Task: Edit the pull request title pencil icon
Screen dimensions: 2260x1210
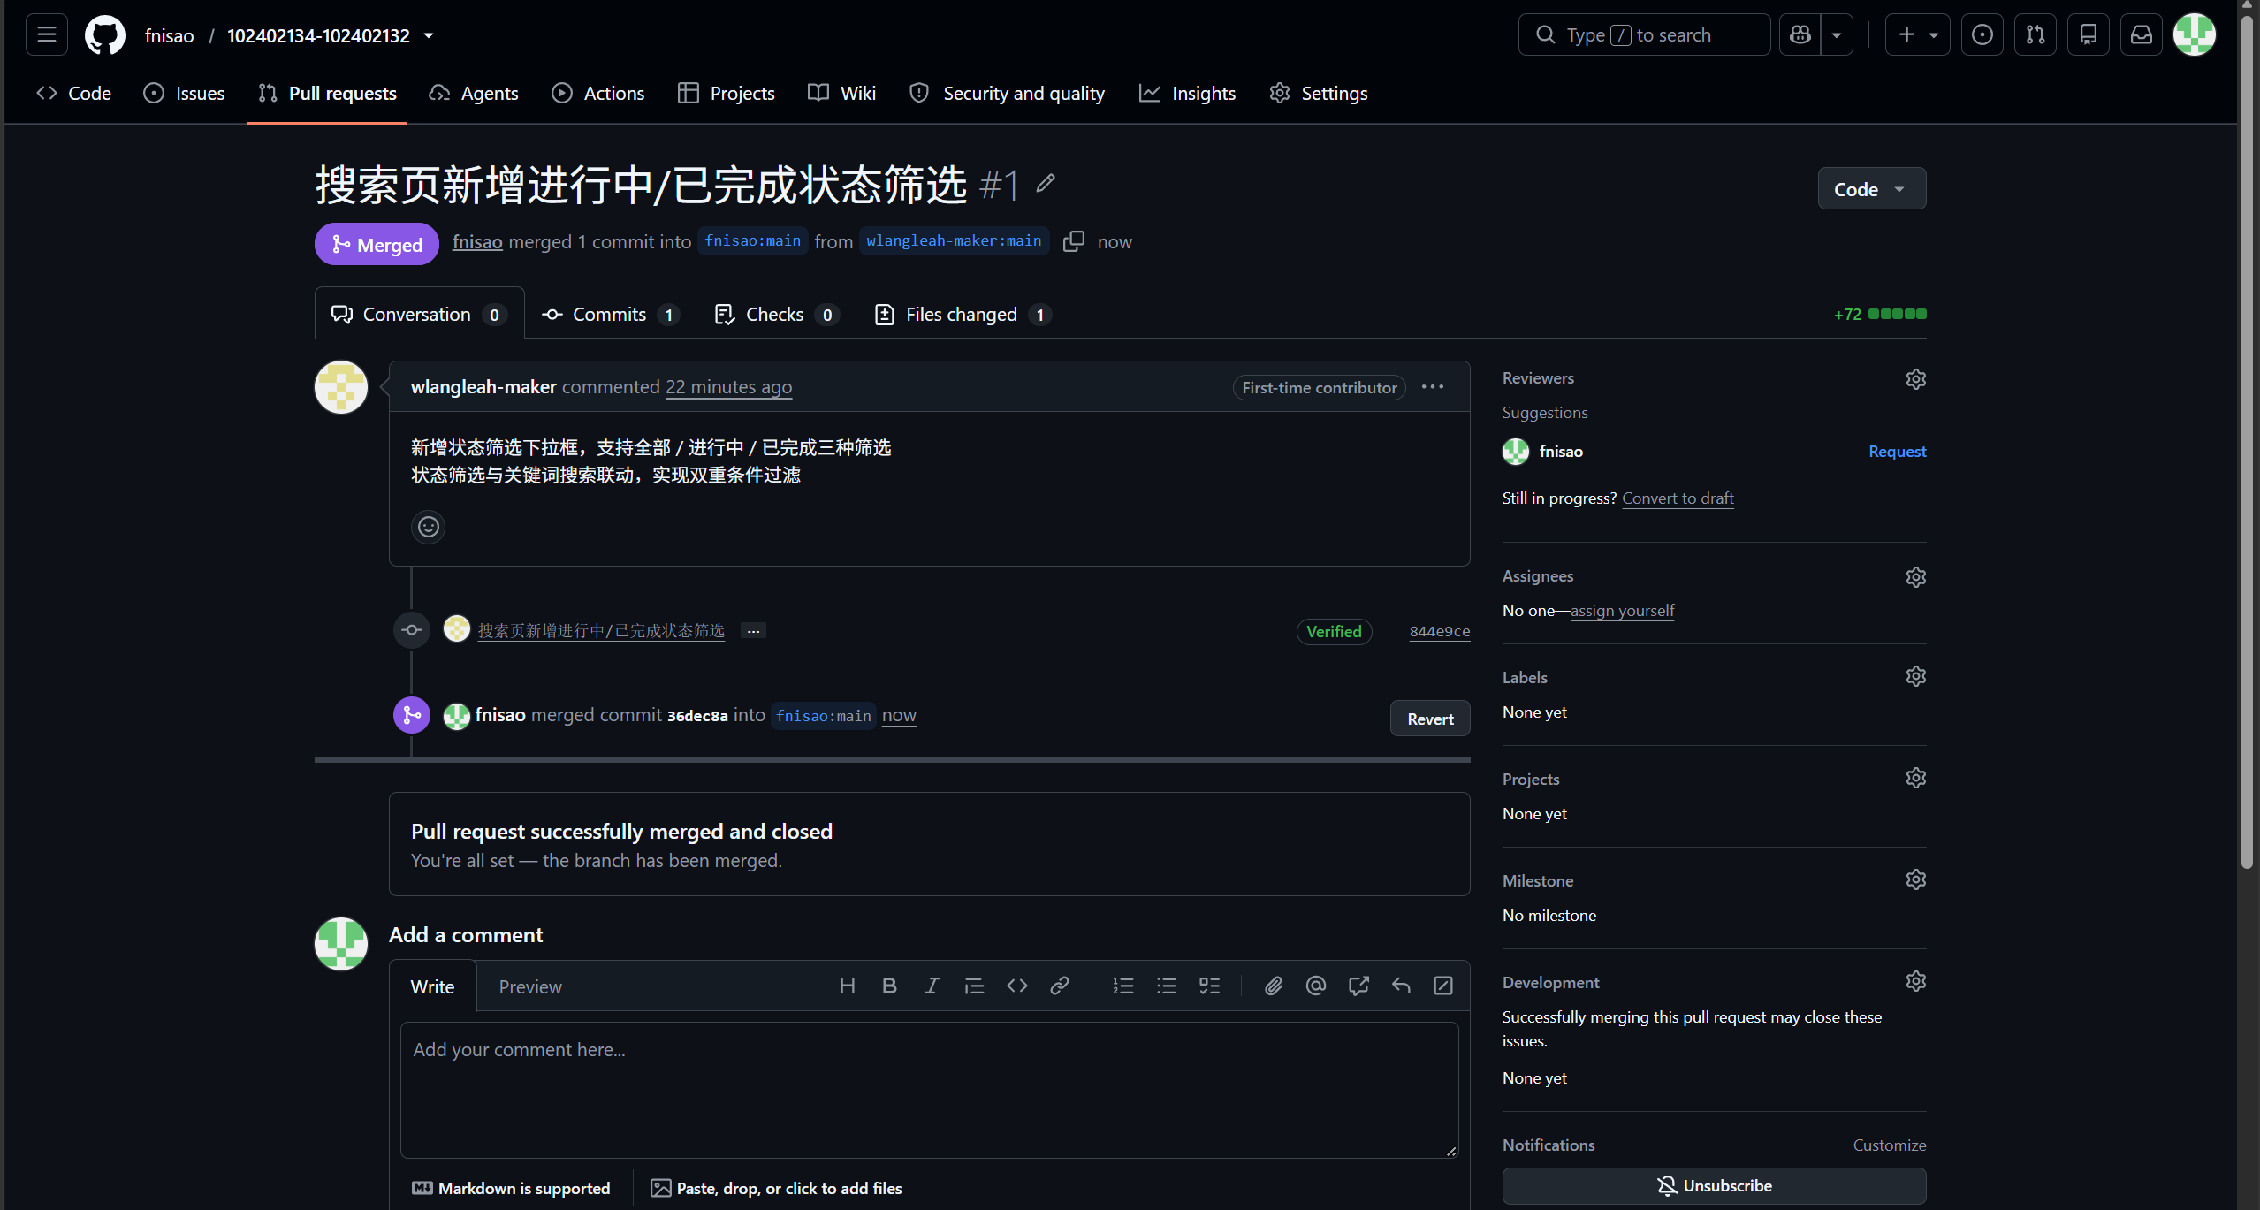Action: point(1046,183)
